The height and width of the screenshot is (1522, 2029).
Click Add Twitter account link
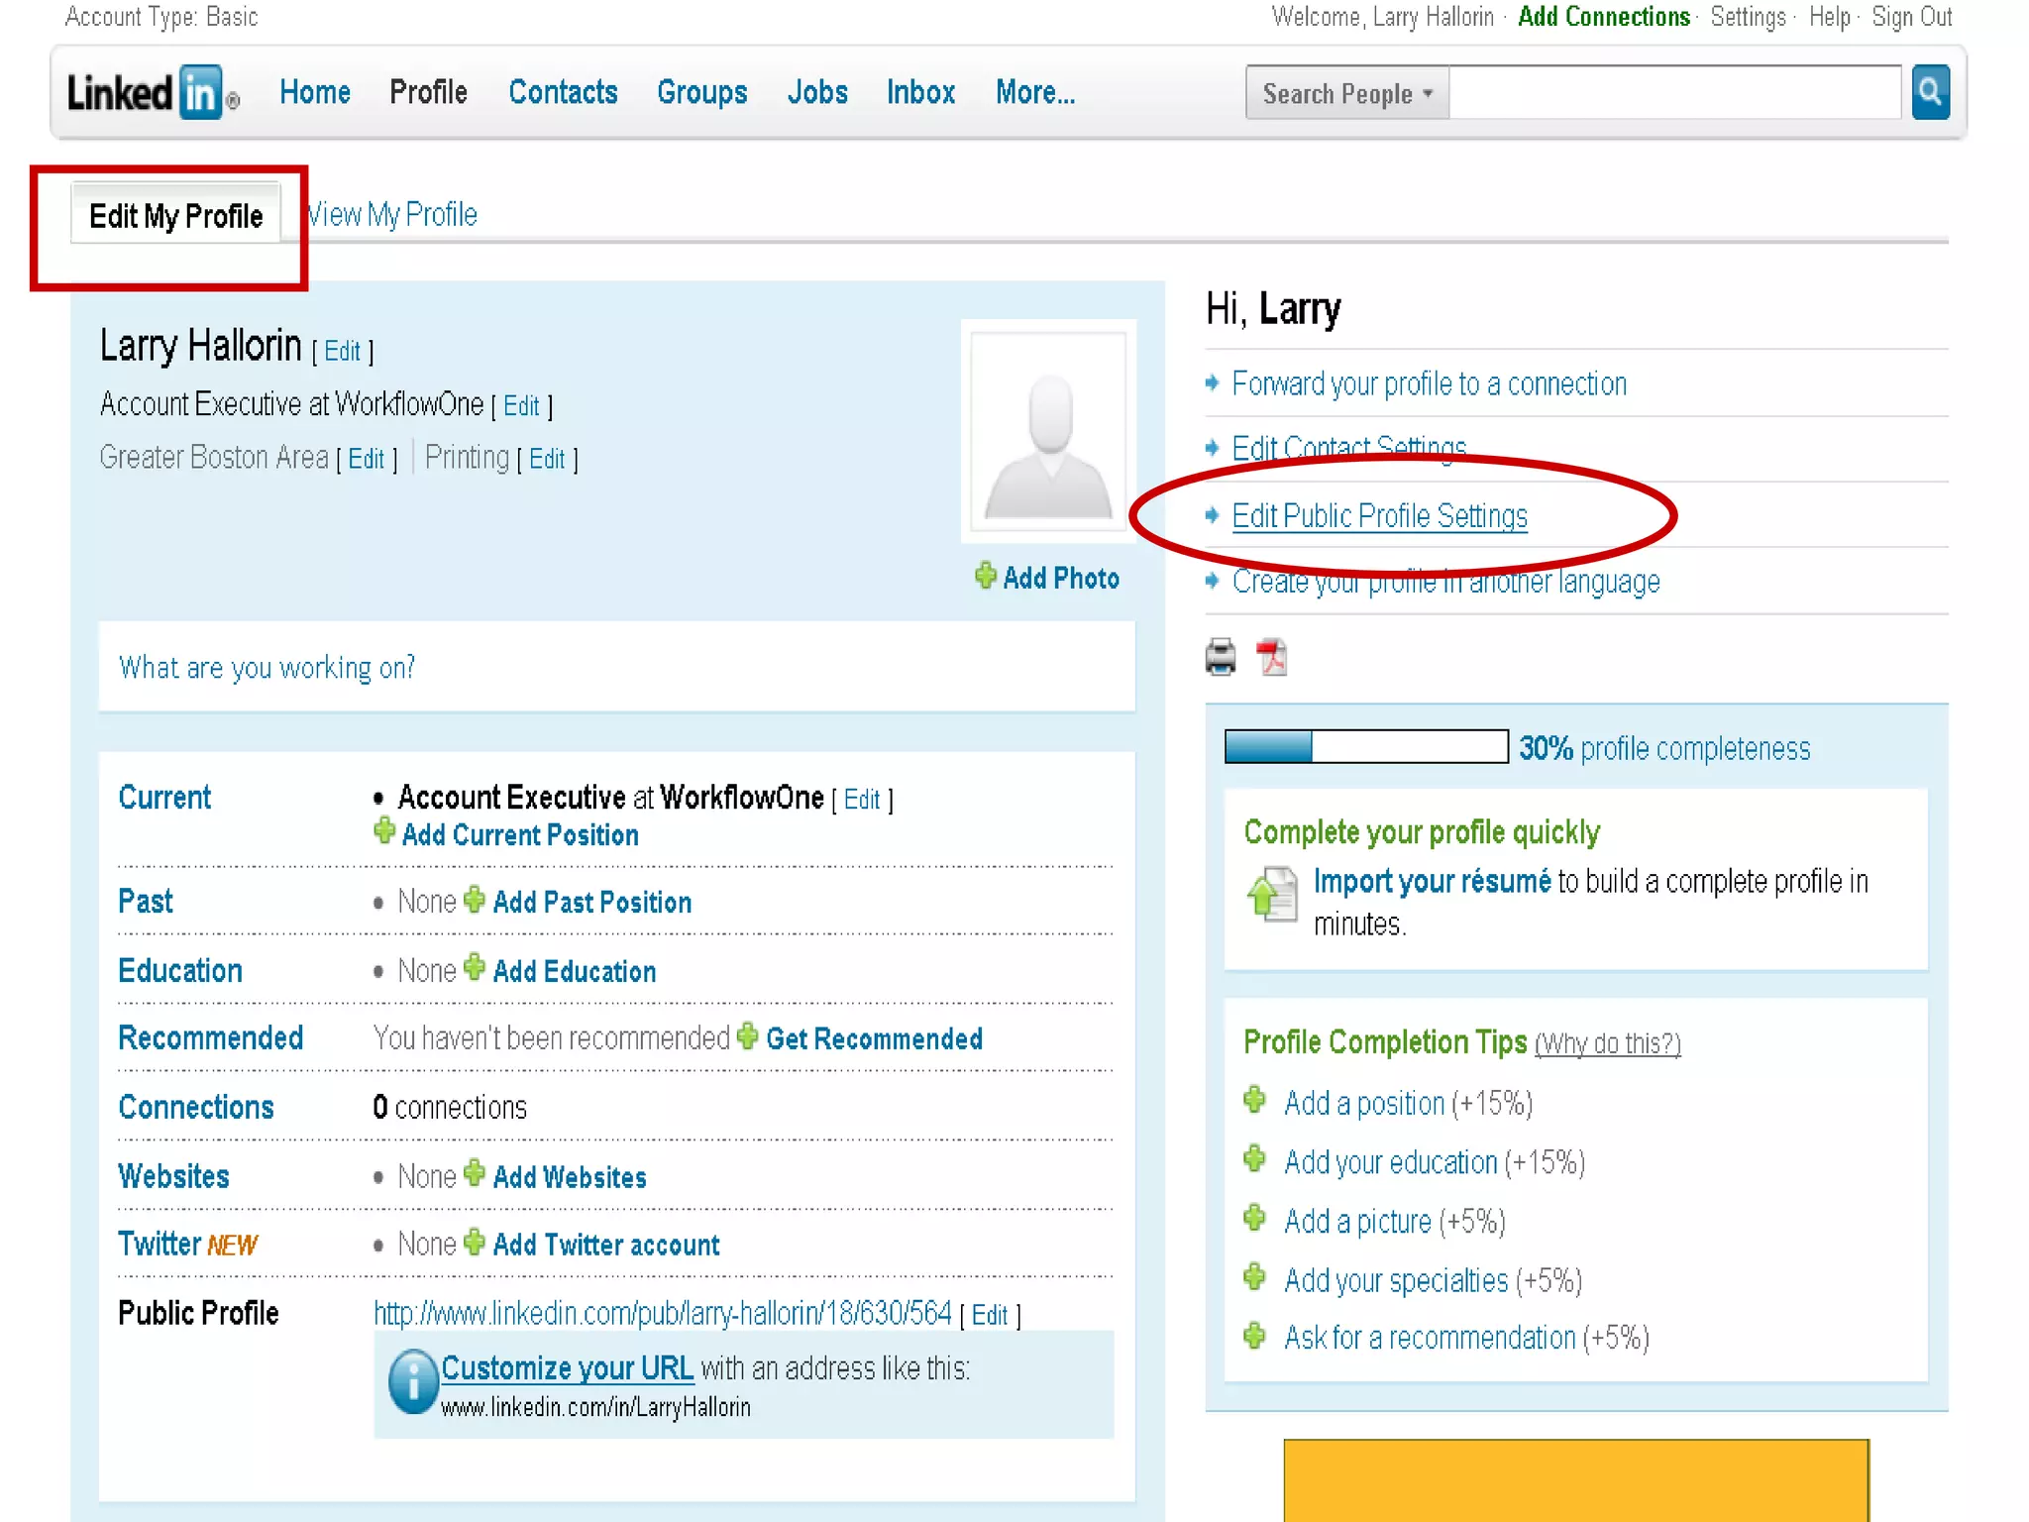[x=605, y=1246]
